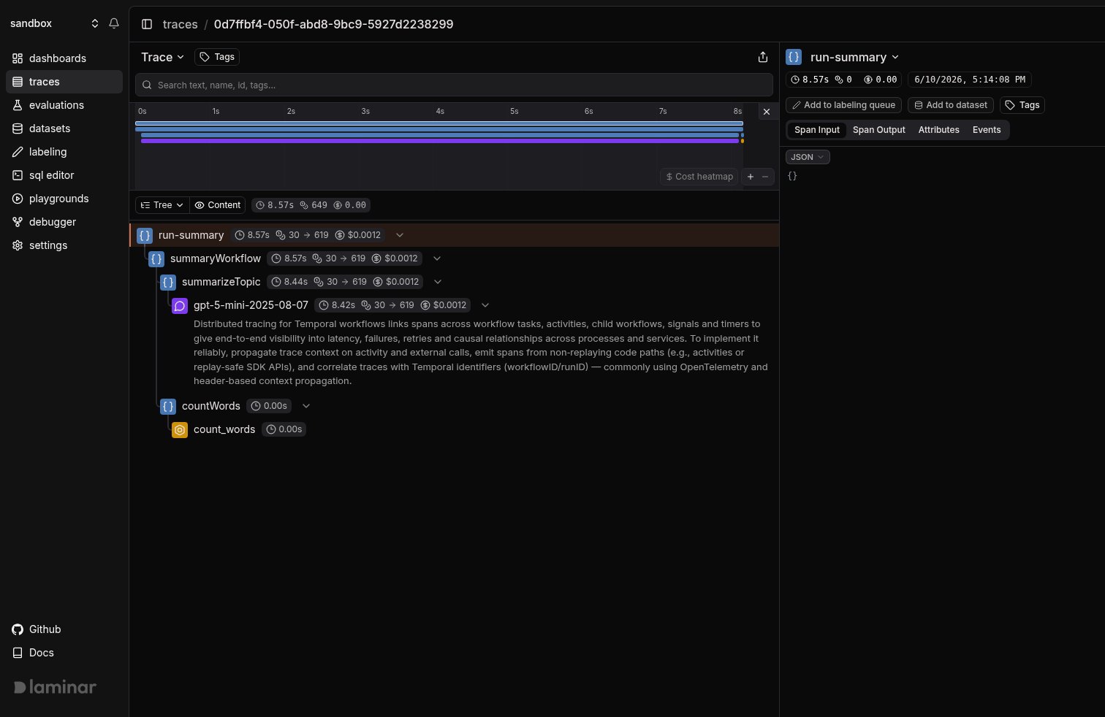Screen dimensions: 1105x717
Task: Click the trace ID in breadcrumb
Action: click(x=333, y=24)
